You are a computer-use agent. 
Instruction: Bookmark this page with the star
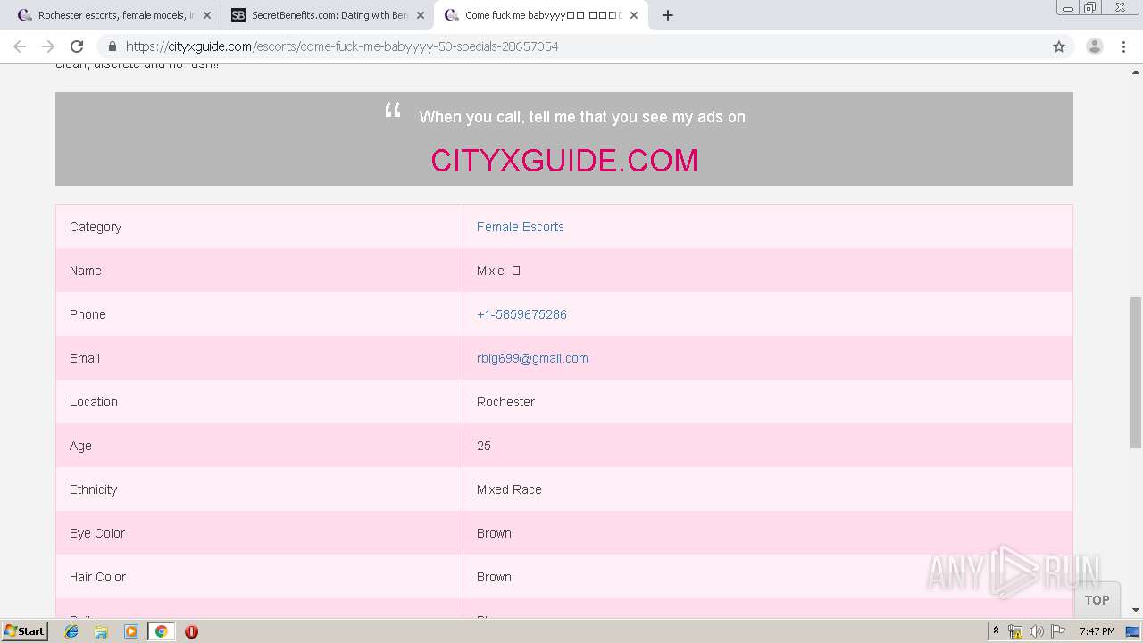click(x=1059, y=46)
